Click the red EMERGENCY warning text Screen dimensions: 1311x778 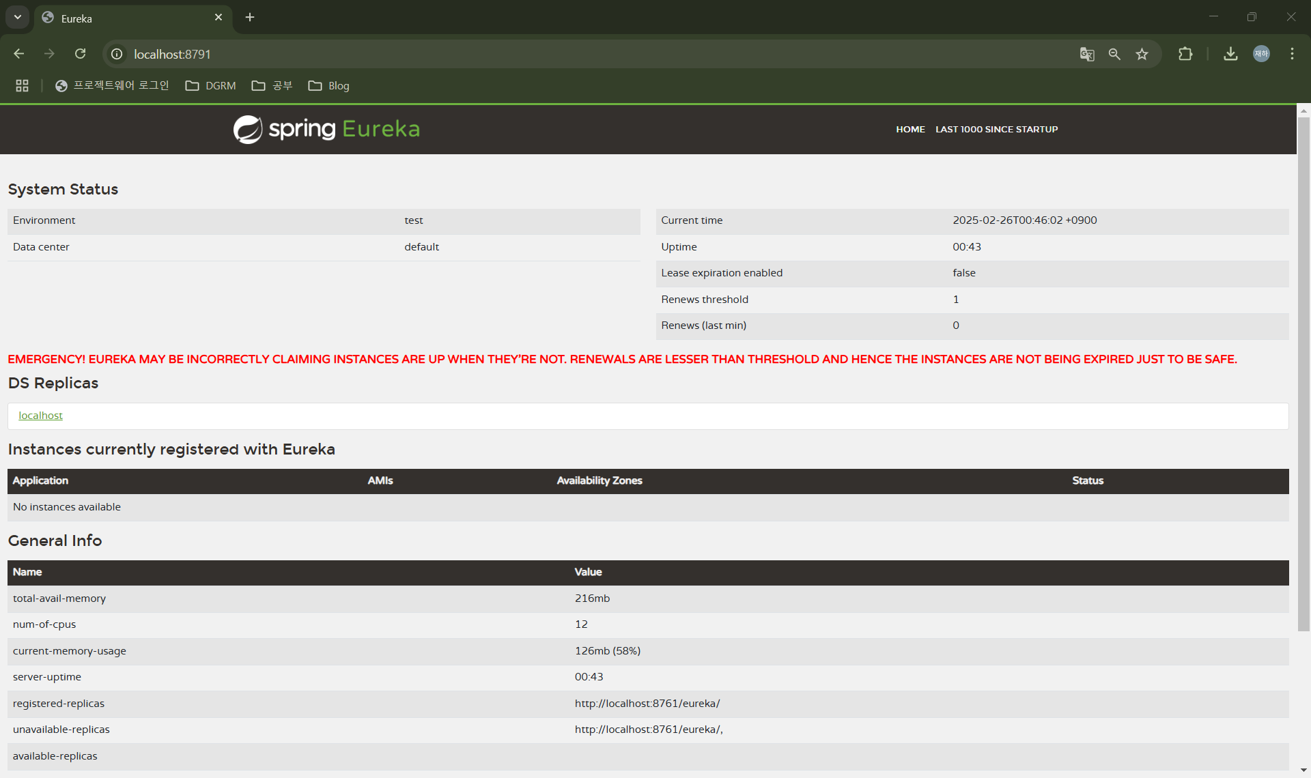click(622, 360)
